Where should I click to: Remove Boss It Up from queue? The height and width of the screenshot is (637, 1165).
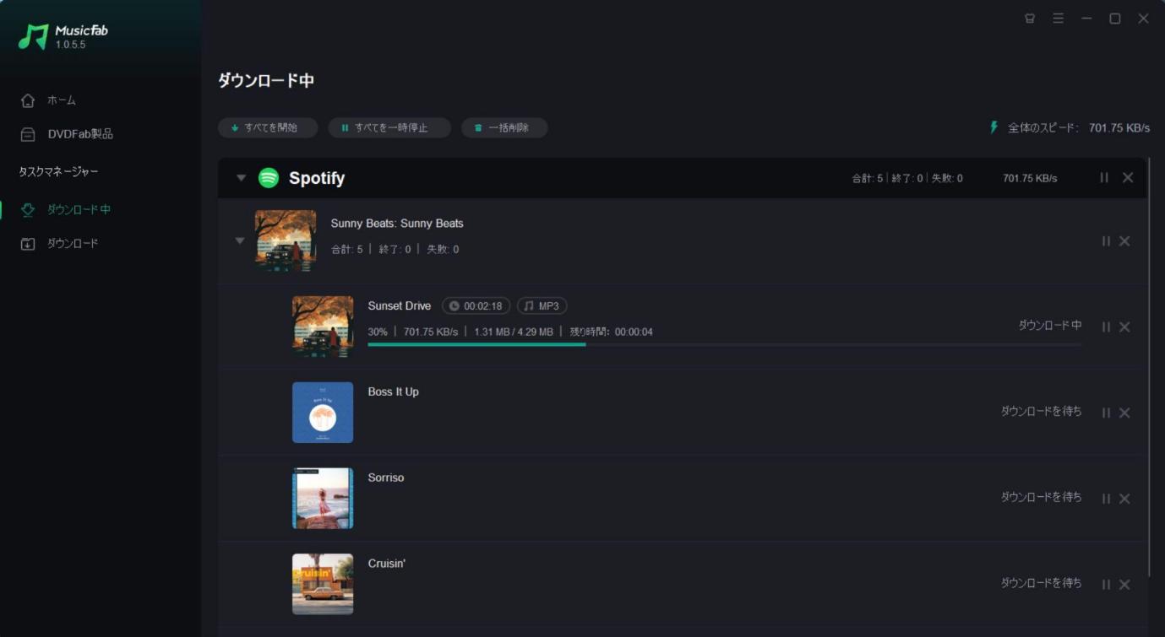coord(1124,413)
